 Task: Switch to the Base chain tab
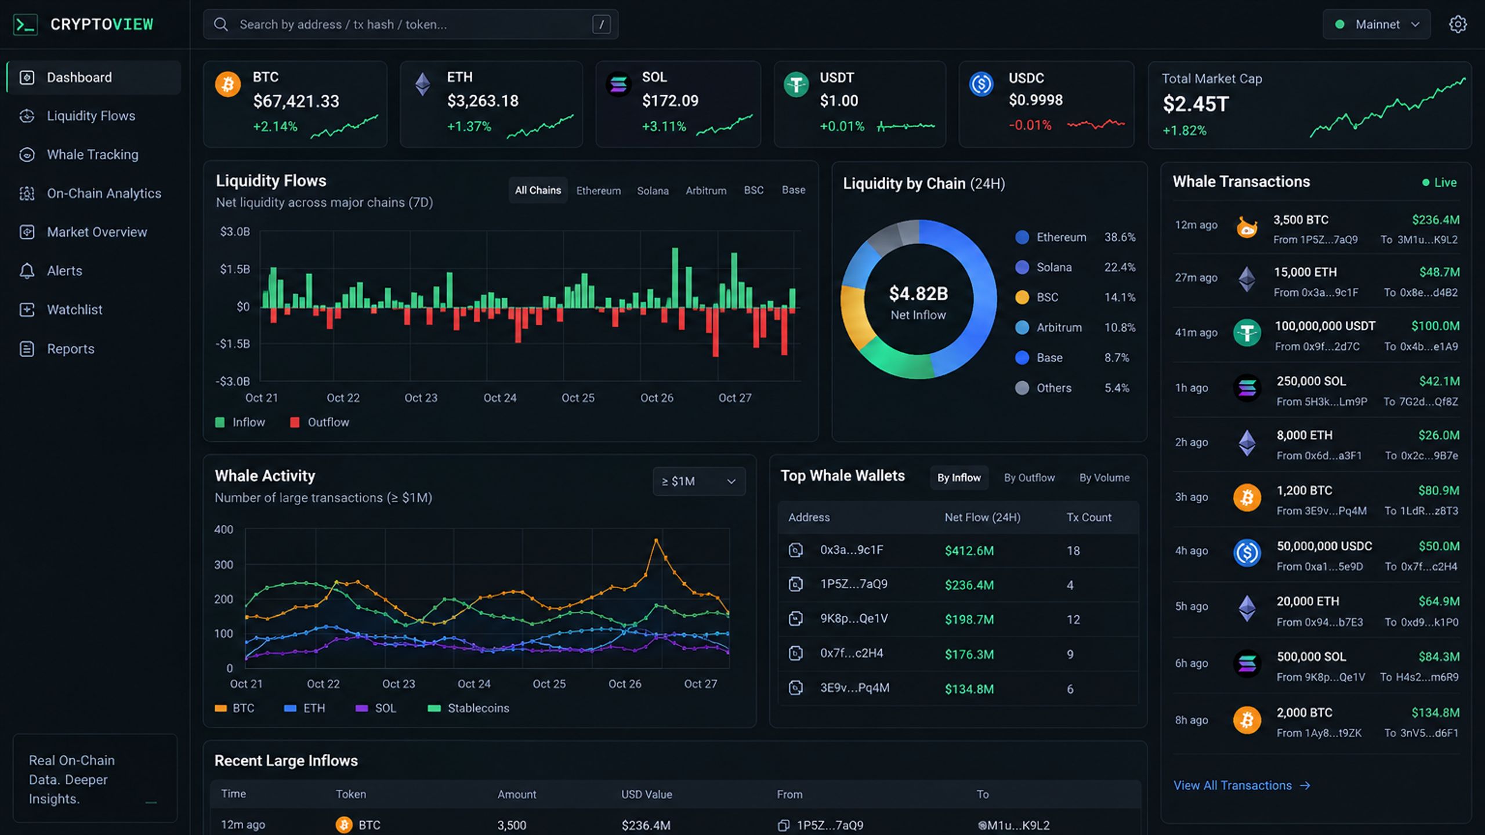(794, 190)
